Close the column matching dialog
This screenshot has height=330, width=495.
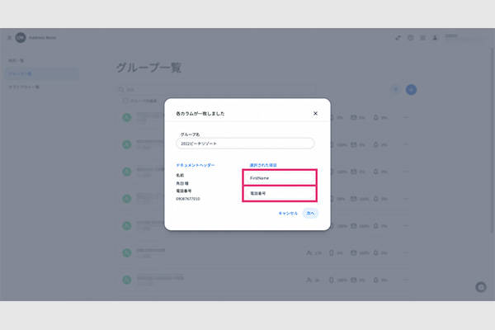click(315, 113)
